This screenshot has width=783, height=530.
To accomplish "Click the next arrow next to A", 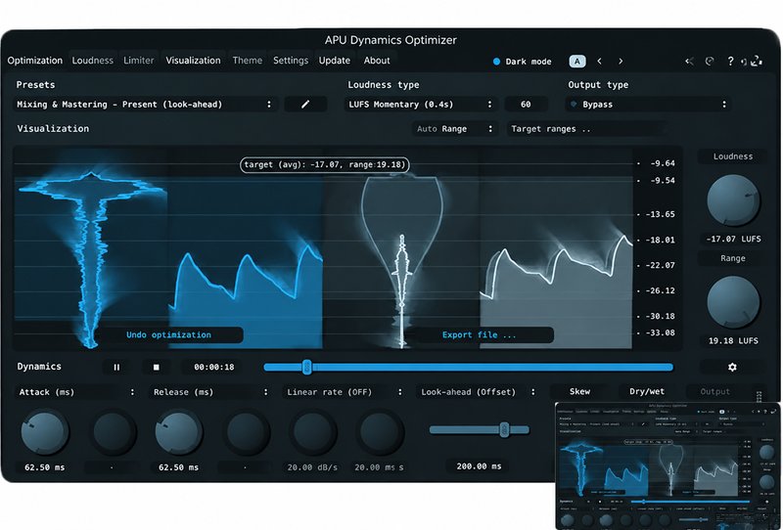I will pos(621,61).
